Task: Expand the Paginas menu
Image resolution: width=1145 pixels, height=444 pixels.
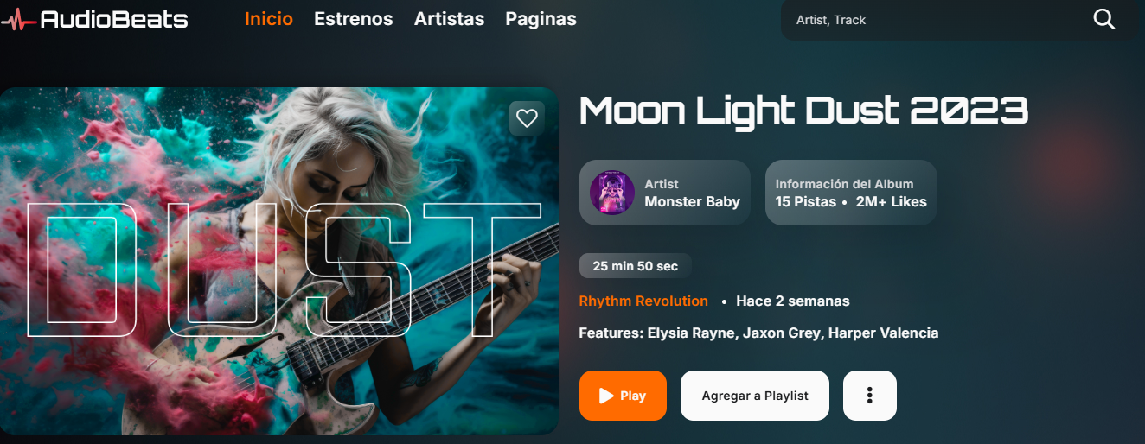Action: [x=541, y=18]
